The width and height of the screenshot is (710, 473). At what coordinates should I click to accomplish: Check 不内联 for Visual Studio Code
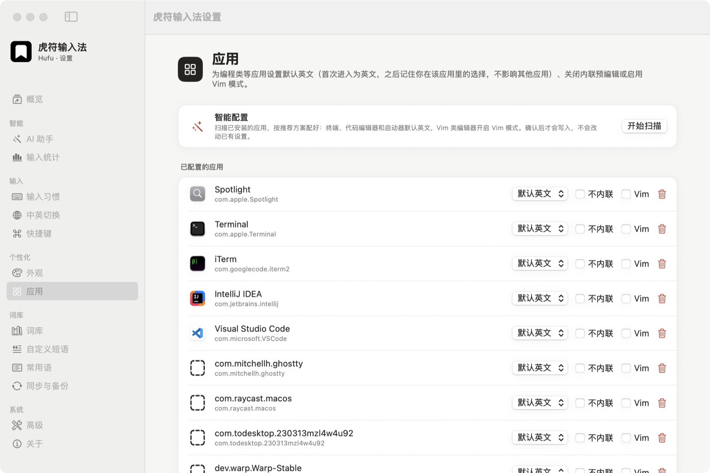point(580,333)
